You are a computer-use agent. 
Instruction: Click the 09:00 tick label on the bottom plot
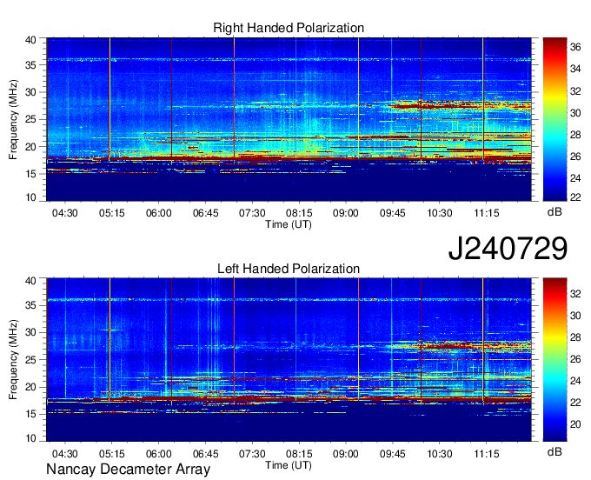coord(346,454)
